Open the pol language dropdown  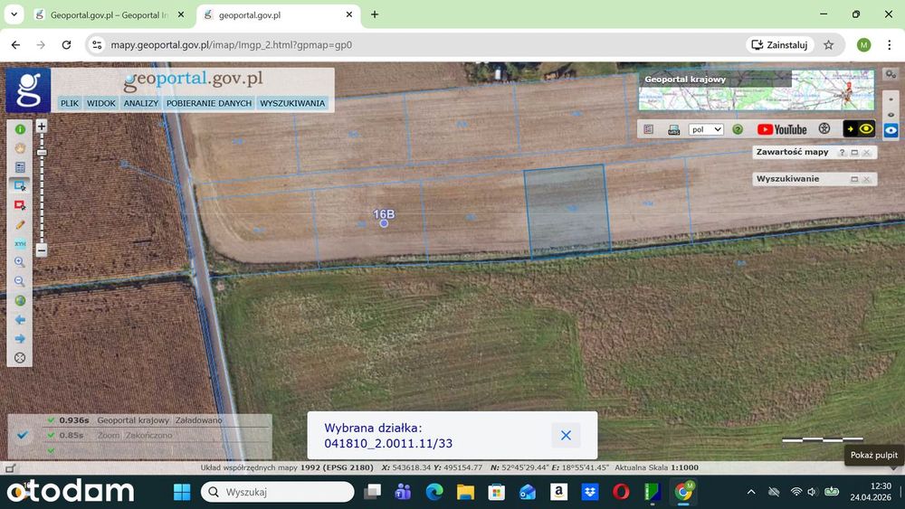point(706,129)
